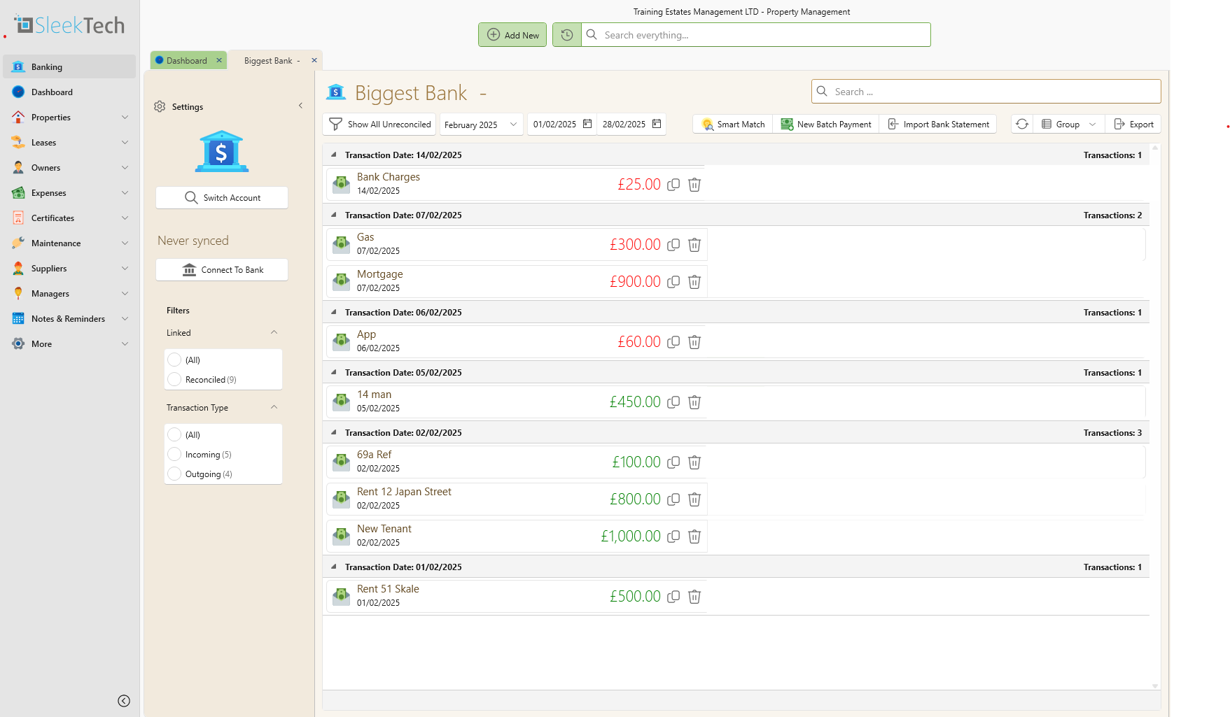Screen dimensions: 1230x717
Task: Open the Suppliers sidebar menu
Action: click(x=70, y=268)
